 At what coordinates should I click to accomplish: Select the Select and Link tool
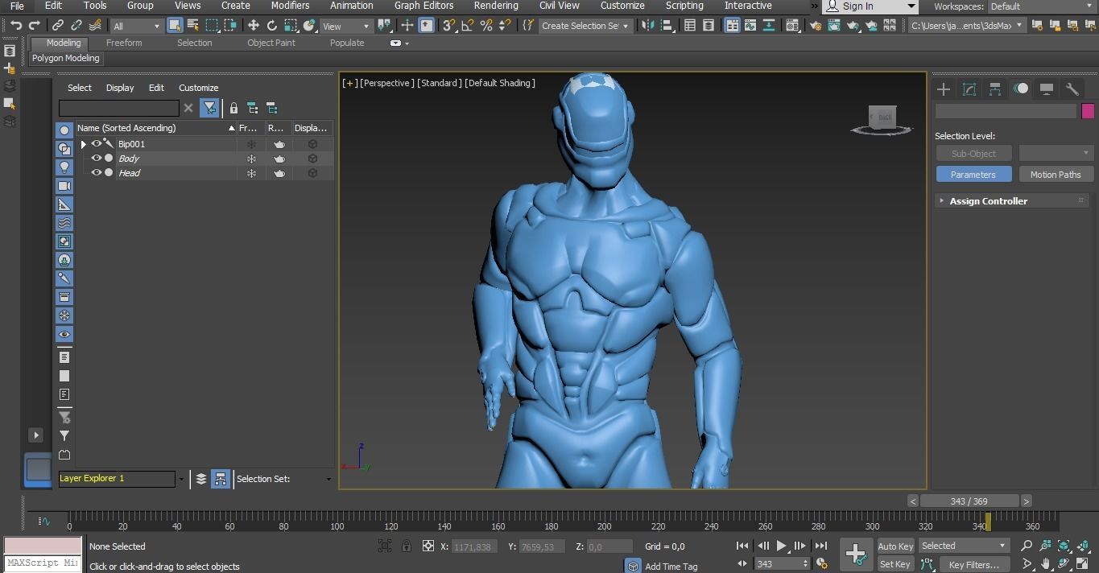[x=58, y=26]
